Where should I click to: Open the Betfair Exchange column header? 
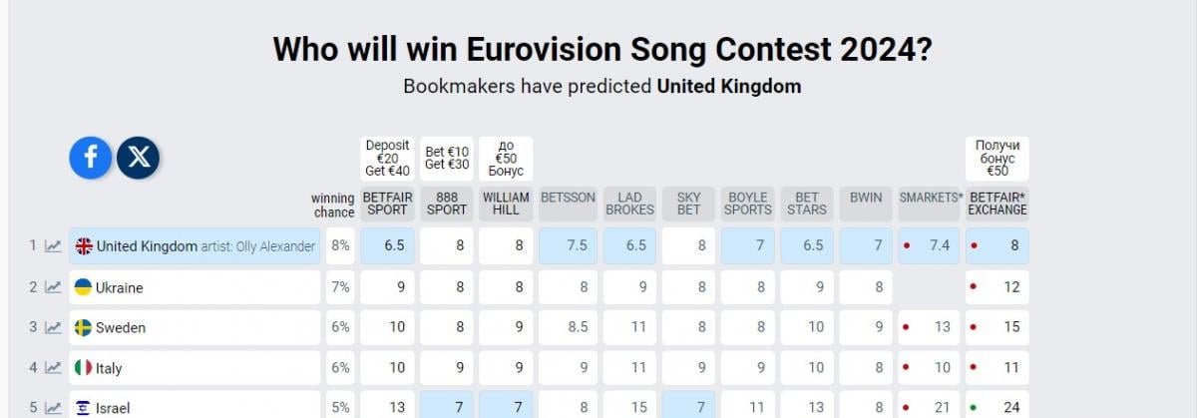[997, 204]
